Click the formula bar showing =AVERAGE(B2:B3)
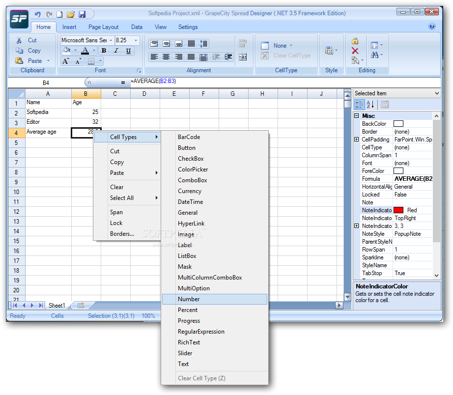 pos(284,82)
